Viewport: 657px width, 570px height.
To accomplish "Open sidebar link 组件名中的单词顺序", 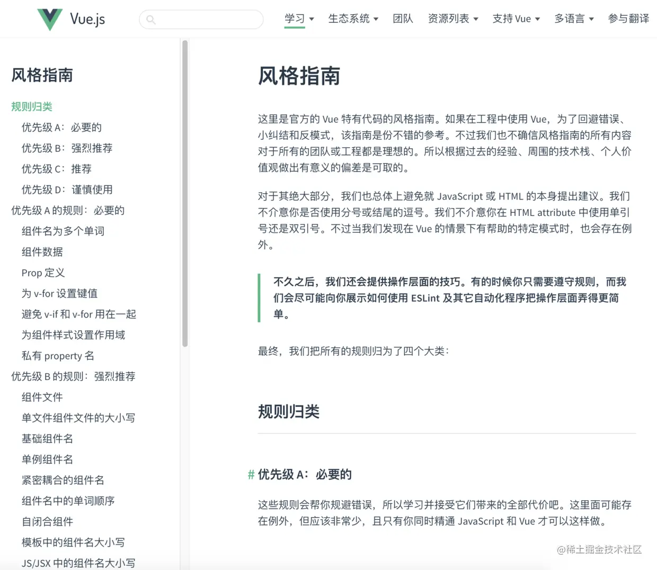I will click(x=68, y=501).
